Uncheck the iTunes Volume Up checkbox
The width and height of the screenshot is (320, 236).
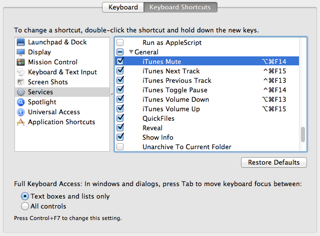click(120, 109)
